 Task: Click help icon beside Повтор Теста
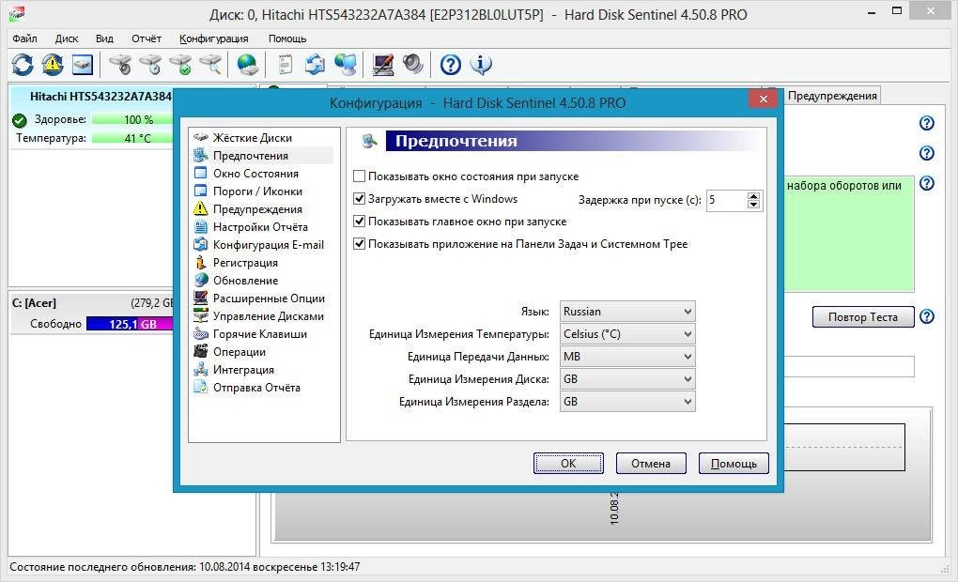coord(927,316)
